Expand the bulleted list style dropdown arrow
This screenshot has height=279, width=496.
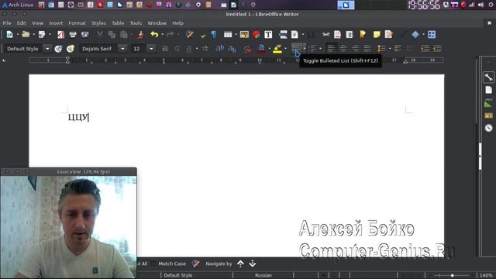coord(305,48)
